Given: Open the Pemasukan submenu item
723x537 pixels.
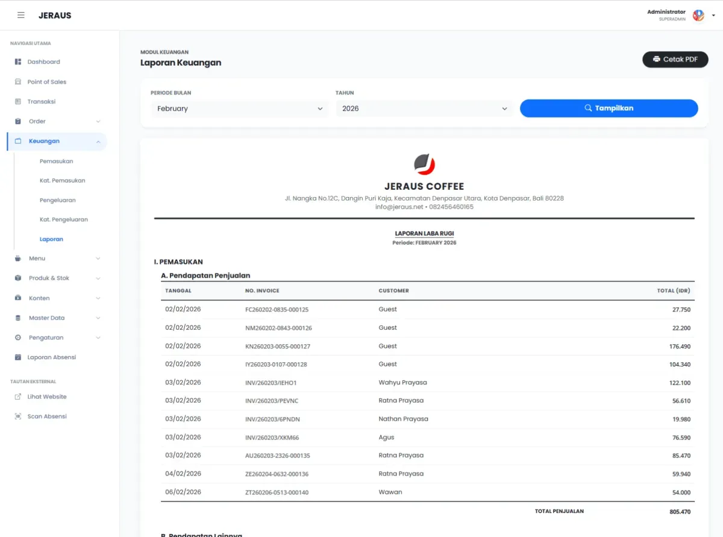Looking at the screenshot, I should point(56,162).
